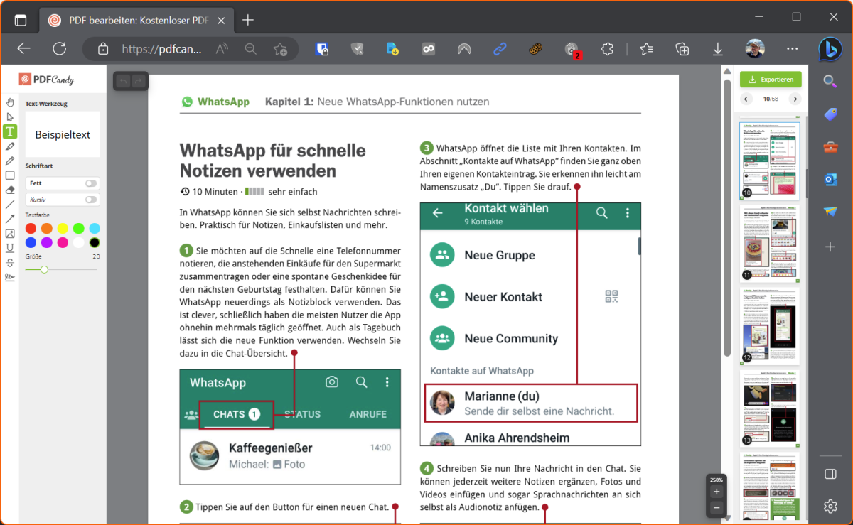
Task: Open the Collections icon
Action: click(682, 49)
